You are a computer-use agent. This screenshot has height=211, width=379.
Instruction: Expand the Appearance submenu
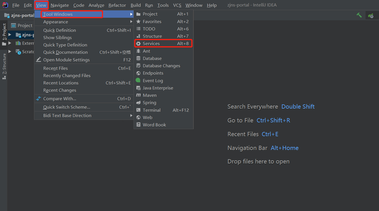click(x=84, y=22)
